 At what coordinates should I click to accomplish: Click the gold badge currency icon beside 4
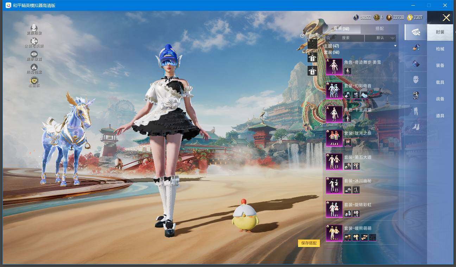(377, 17)
